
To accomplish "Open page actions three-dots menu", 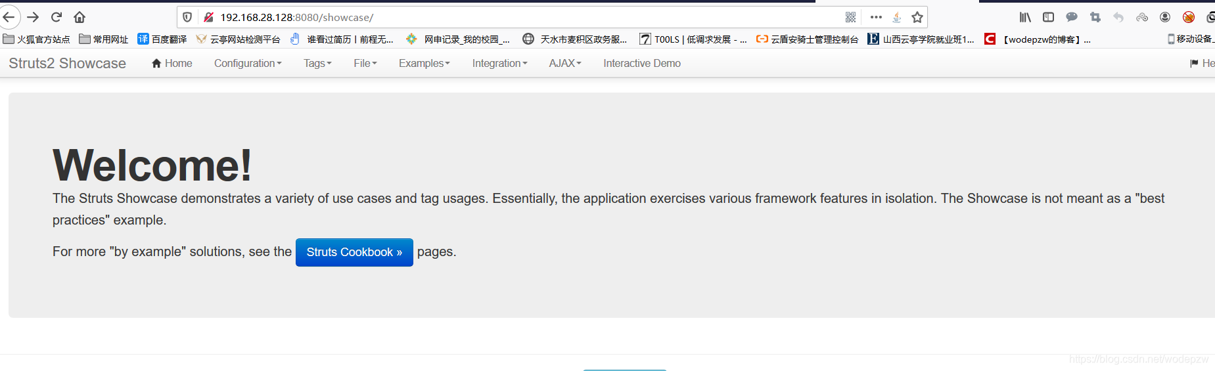I will point(876,17).
